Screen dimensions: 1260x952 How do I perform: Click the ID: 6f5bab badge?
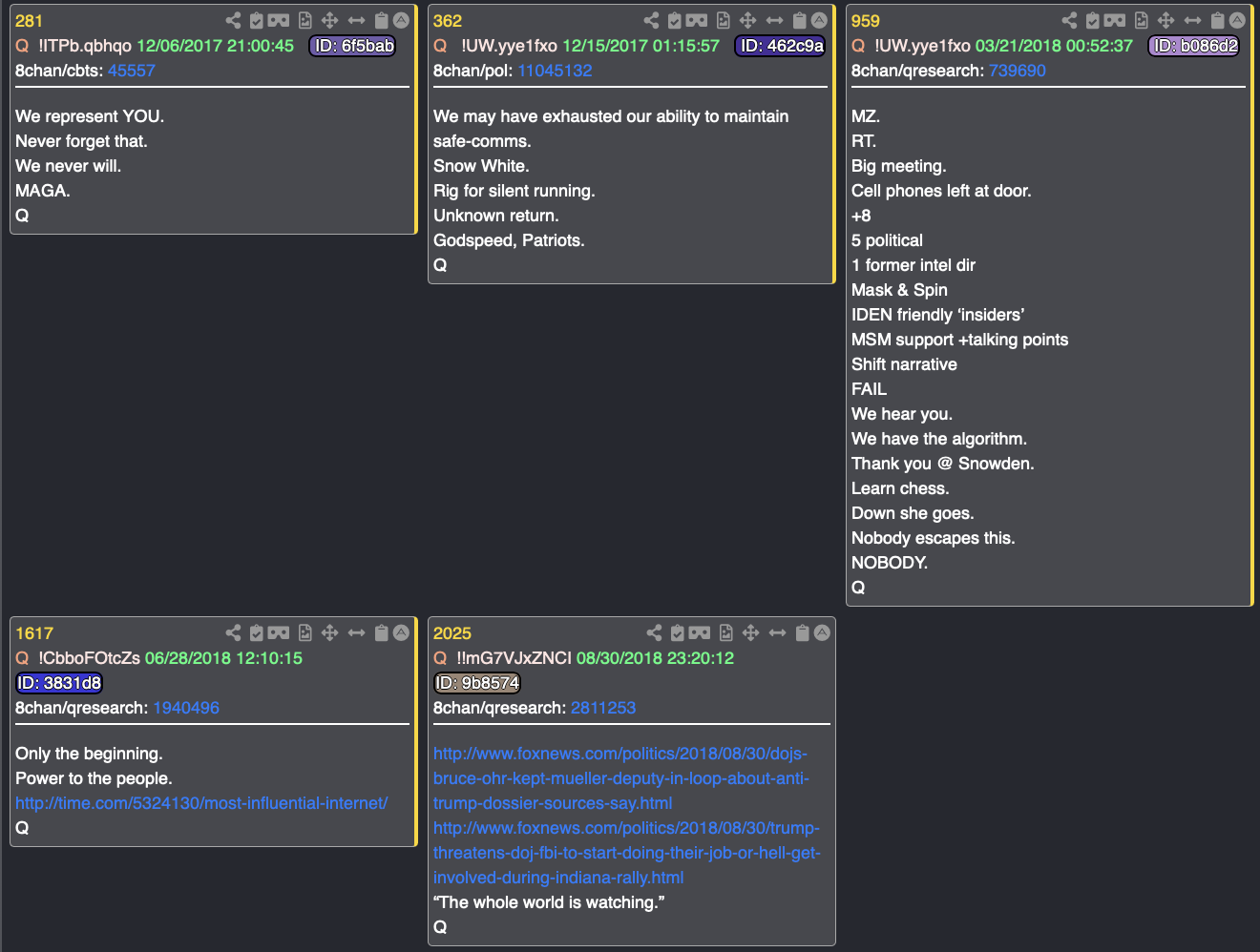[x=353, y=46]
